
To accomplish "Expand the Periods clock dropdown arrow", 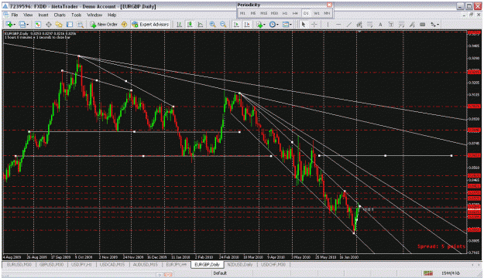I will tap(277, 25).
